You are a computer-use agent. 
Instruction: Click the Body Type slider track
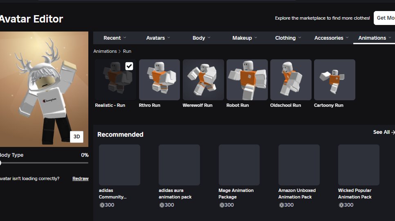[44, 163]
